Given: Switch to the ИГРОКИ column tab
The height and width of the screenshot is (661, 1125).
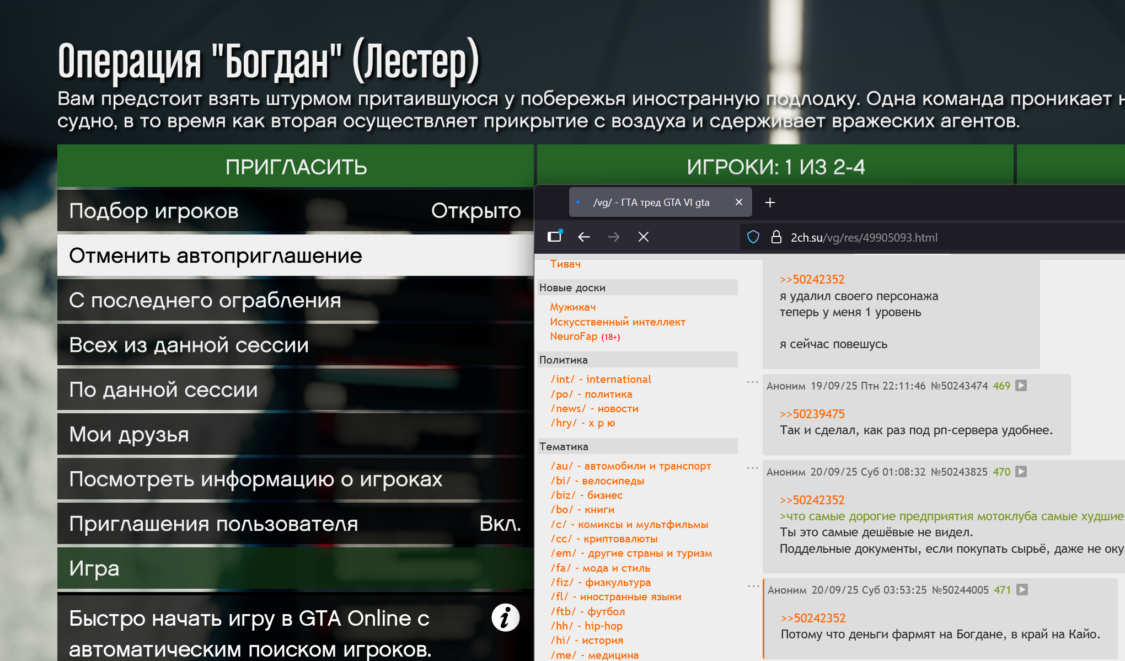Looking at the screenshot, I should coord(775,166).
